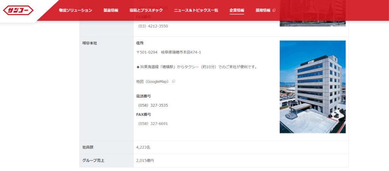Screen dimensions: 389x171
Task: Click the 2,015億円 group sales value
Action: point(145,160)
